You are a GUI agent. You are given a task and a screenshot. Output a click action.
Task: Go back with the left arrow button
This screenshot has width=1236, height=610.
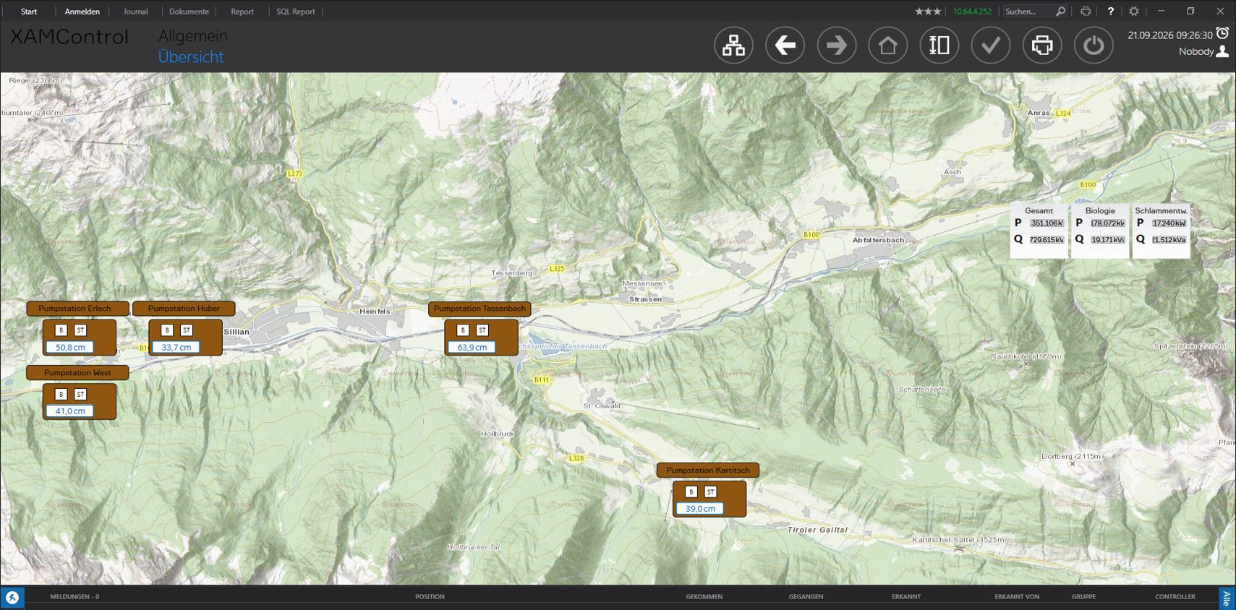click(x=785, y=46)
